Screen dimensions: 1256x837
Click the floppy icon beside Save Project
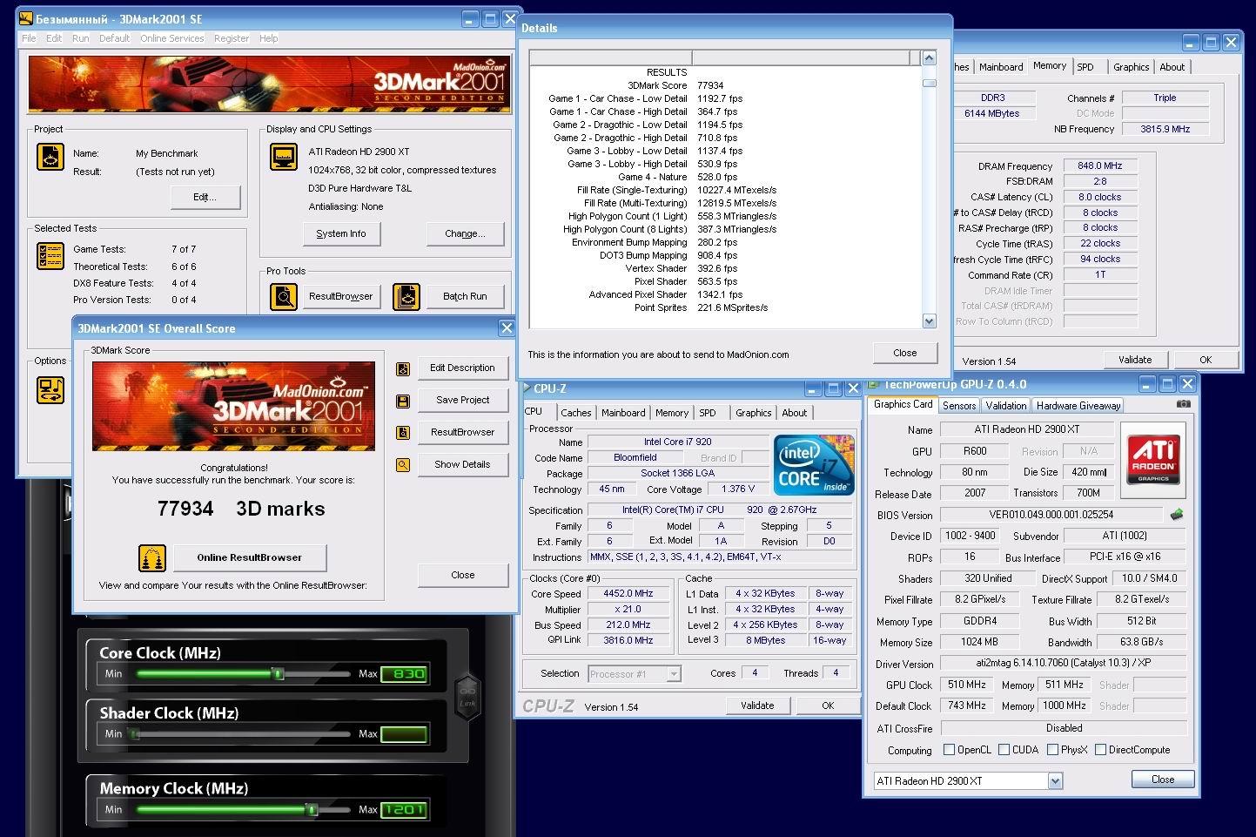pos(403,401)
